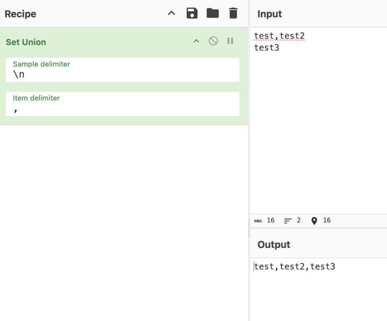The width and height of the screenshot is (387, 321).
Task: Place cursor in input line test3
Action: pos(267,48)
